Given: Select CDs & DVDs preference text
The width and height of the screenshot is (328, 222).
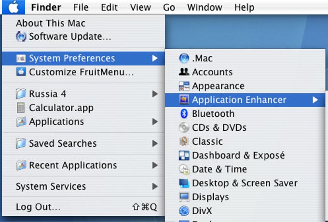Looking at the screenshot, I should tap(219, 127).
